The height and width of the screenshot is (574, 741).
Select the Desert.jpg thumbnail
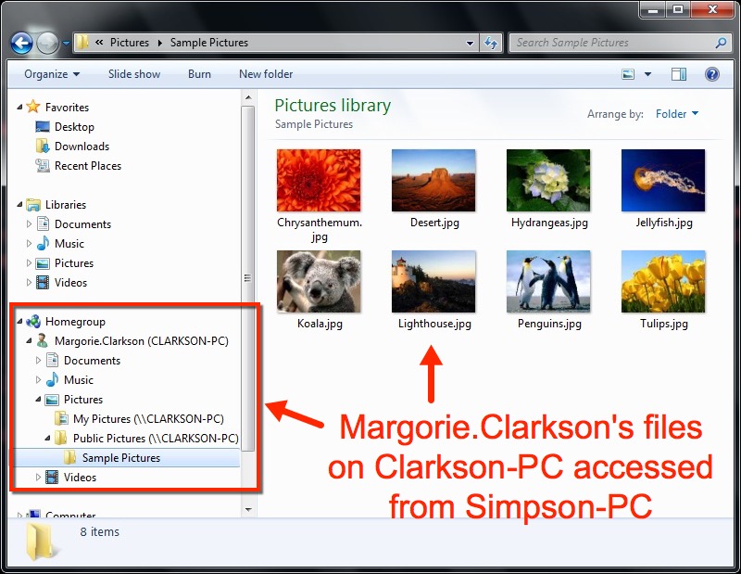[x=433, y=180]
